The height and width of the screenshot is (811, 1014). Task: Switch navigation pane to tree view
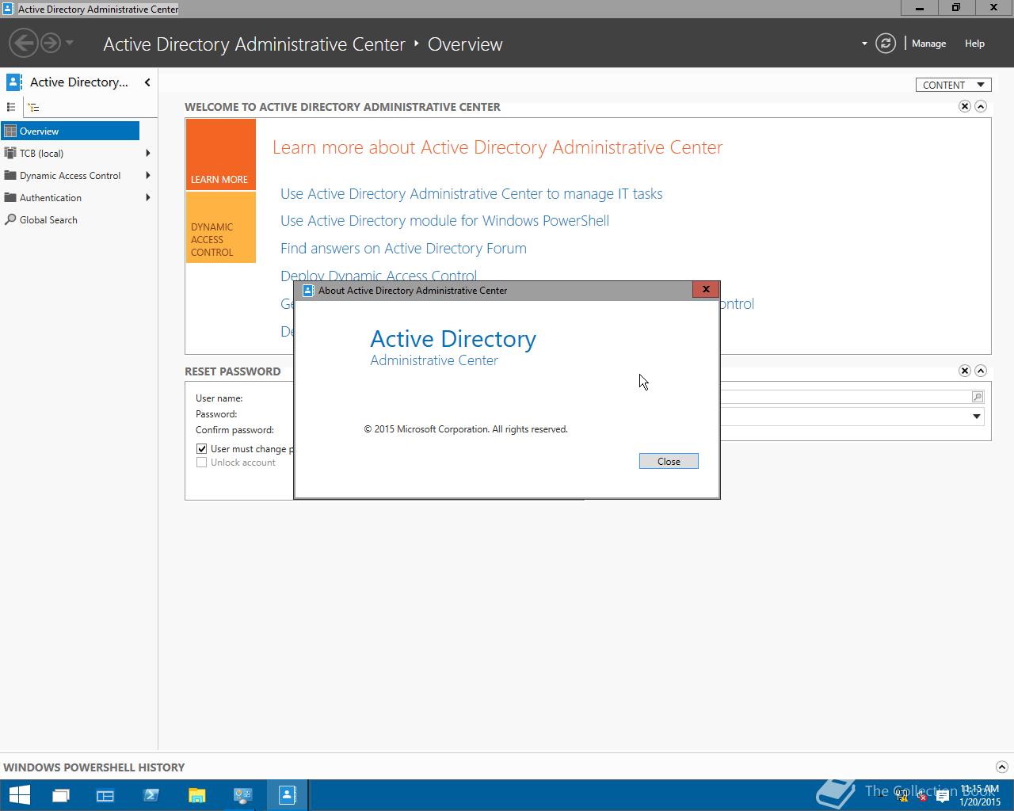coord(33,107)
